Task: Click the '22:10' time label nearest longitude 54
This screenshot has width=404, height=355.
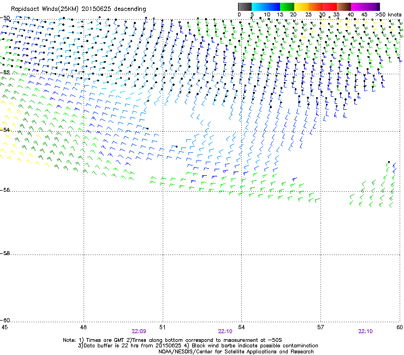Action: click(x=225, y=332)
